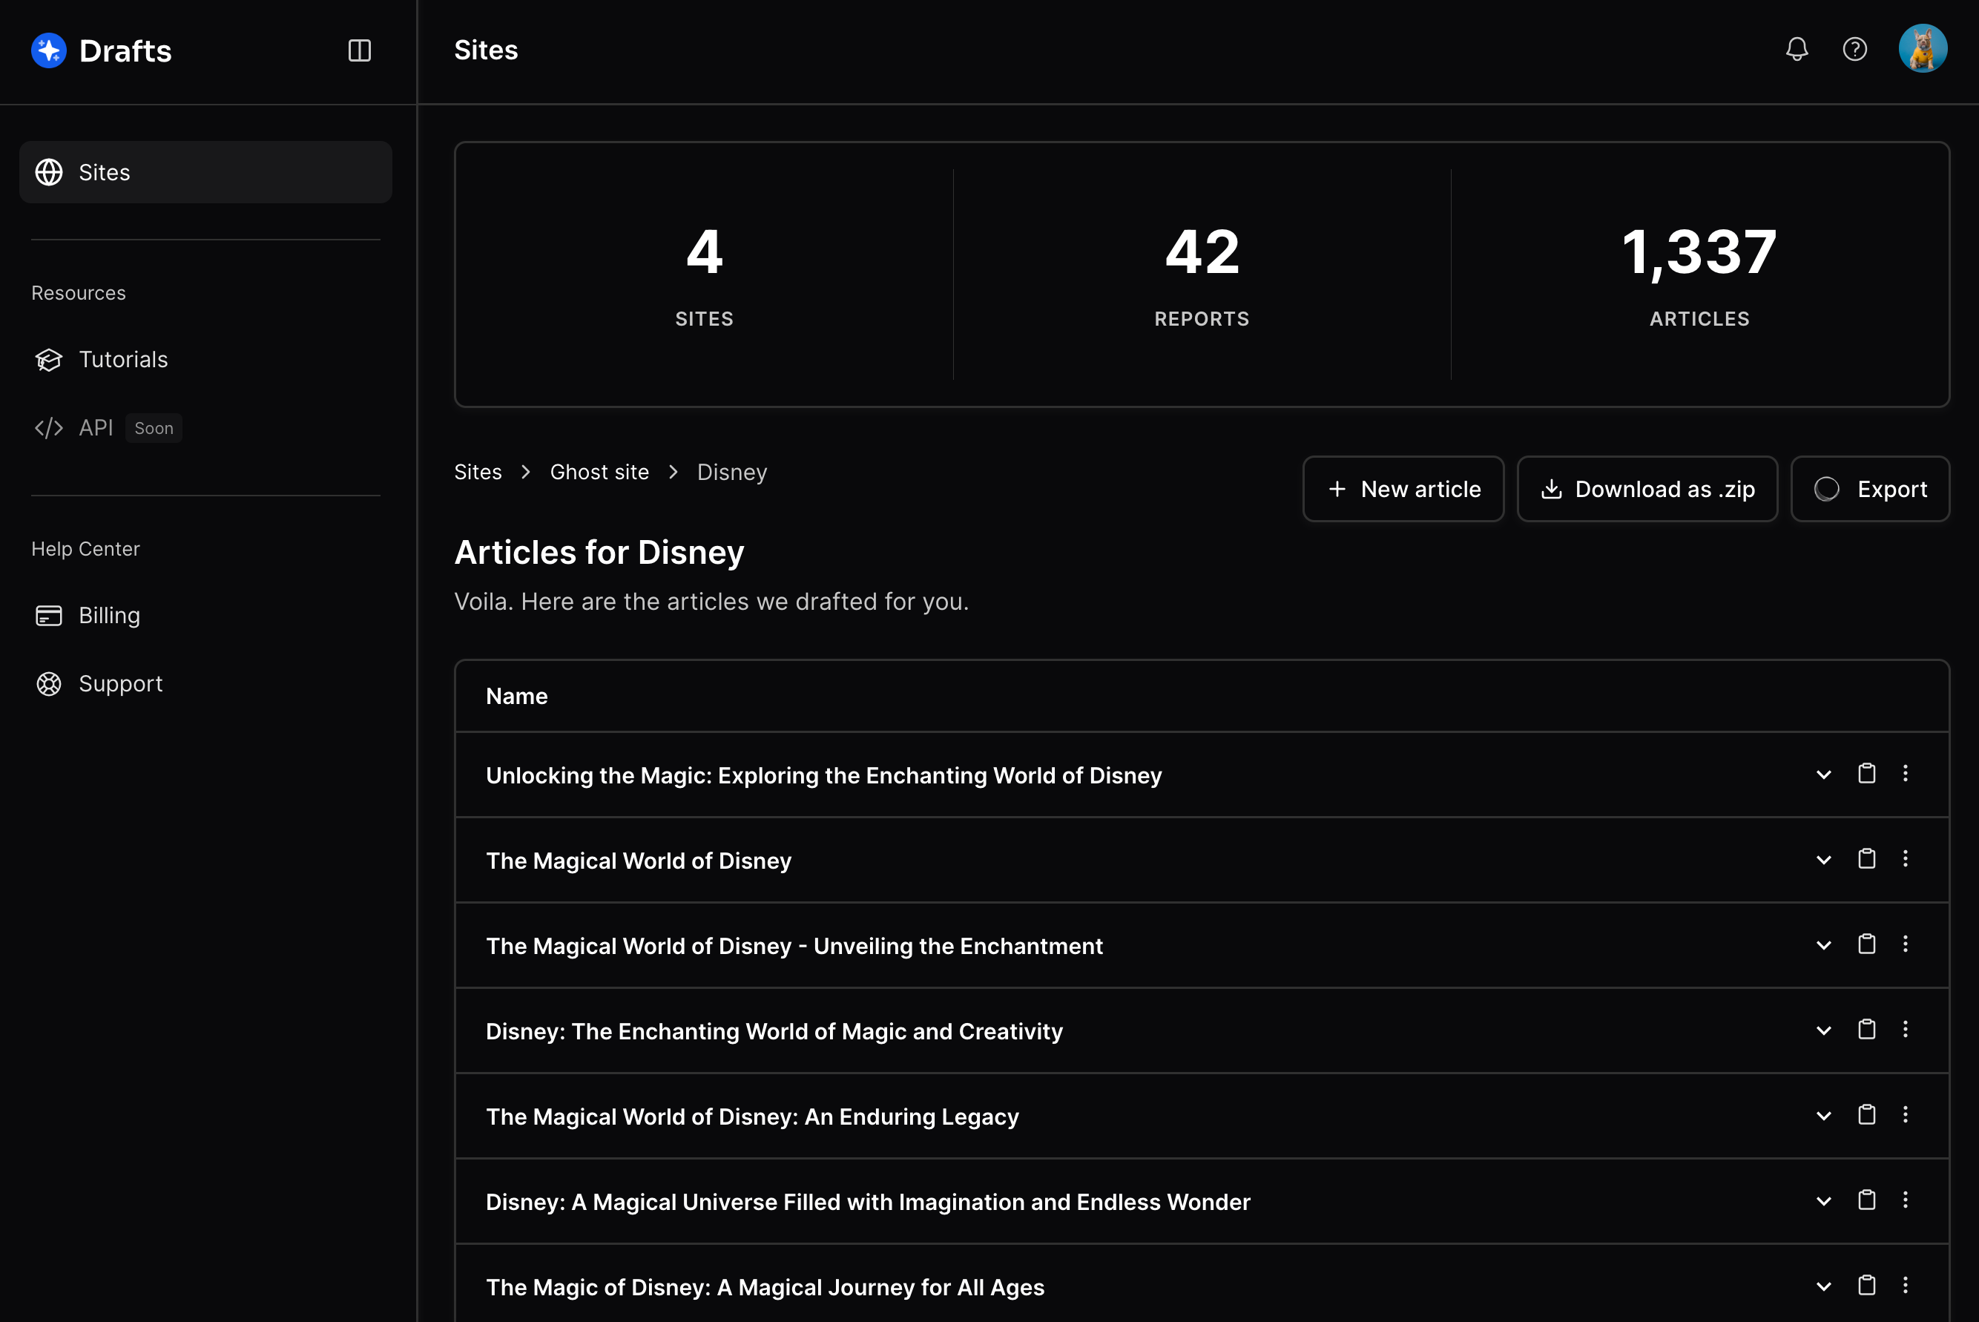Open 'Disney: A Magical Universe Filled' title
This screenshot has width=1979, height=1322.
click(868, 1203)
